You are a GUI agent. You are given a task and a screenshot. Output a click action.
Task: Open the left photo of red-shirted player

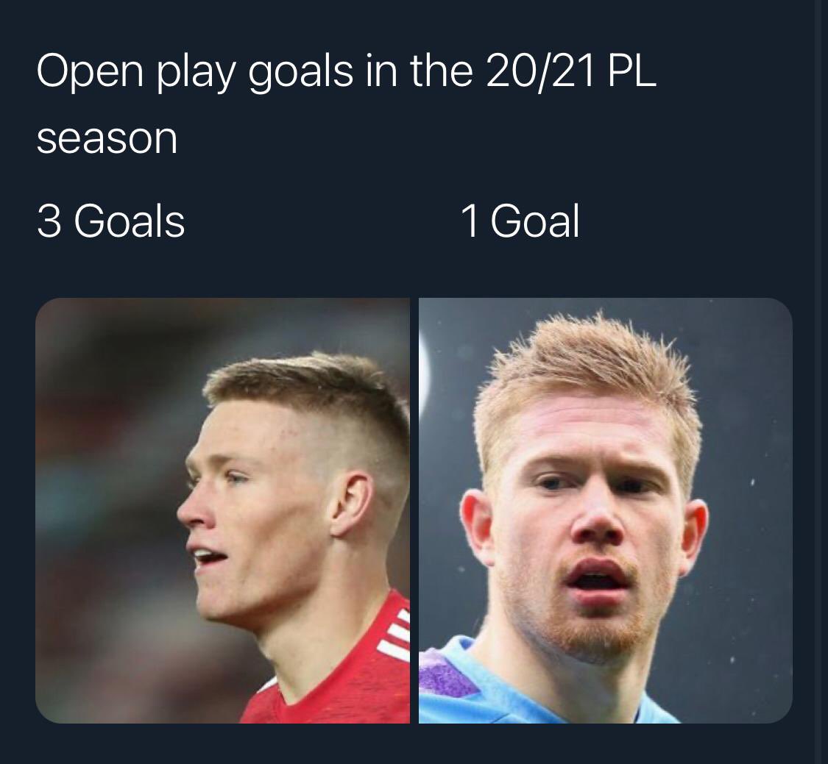222,510
